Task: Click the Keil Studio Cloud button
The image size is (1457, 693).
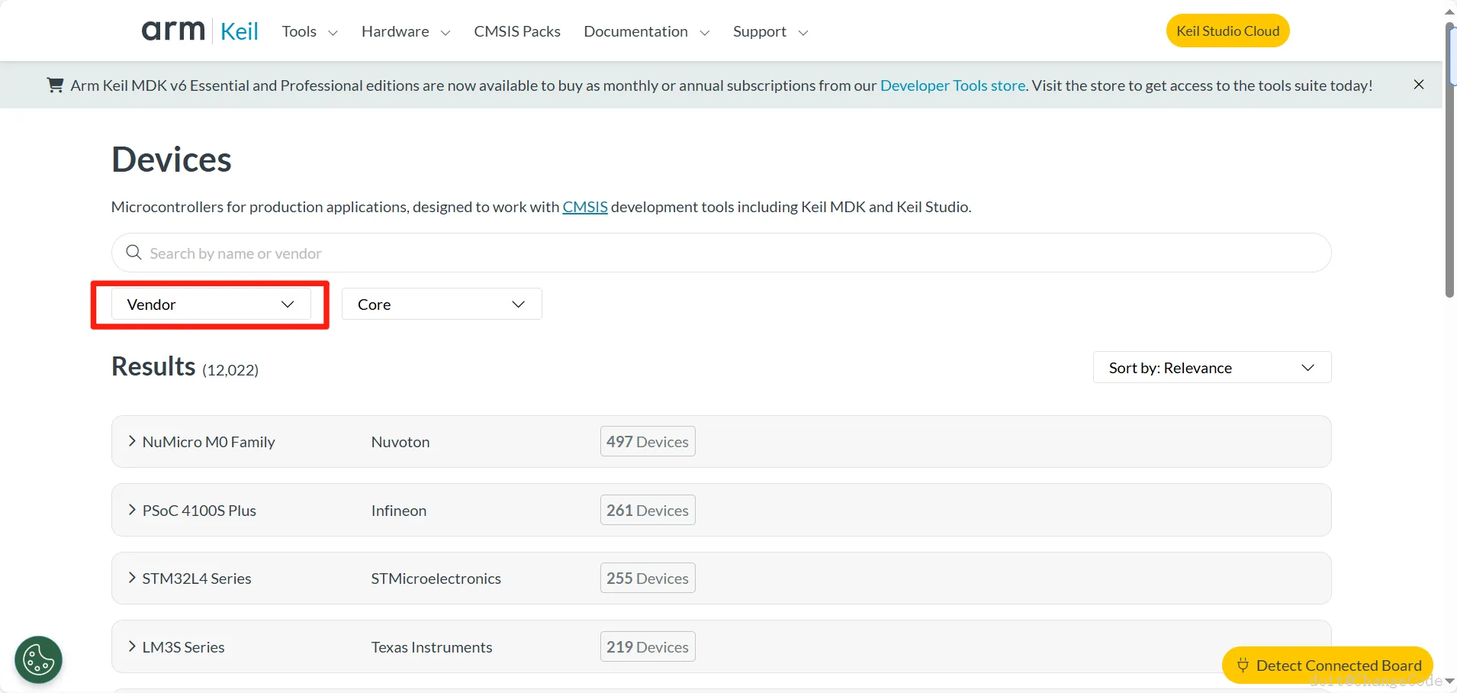Action: [1227, 31]
